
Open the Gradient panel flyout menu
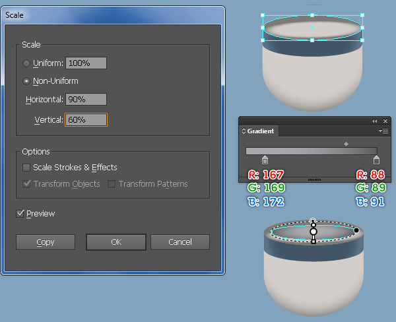[383, 131]
